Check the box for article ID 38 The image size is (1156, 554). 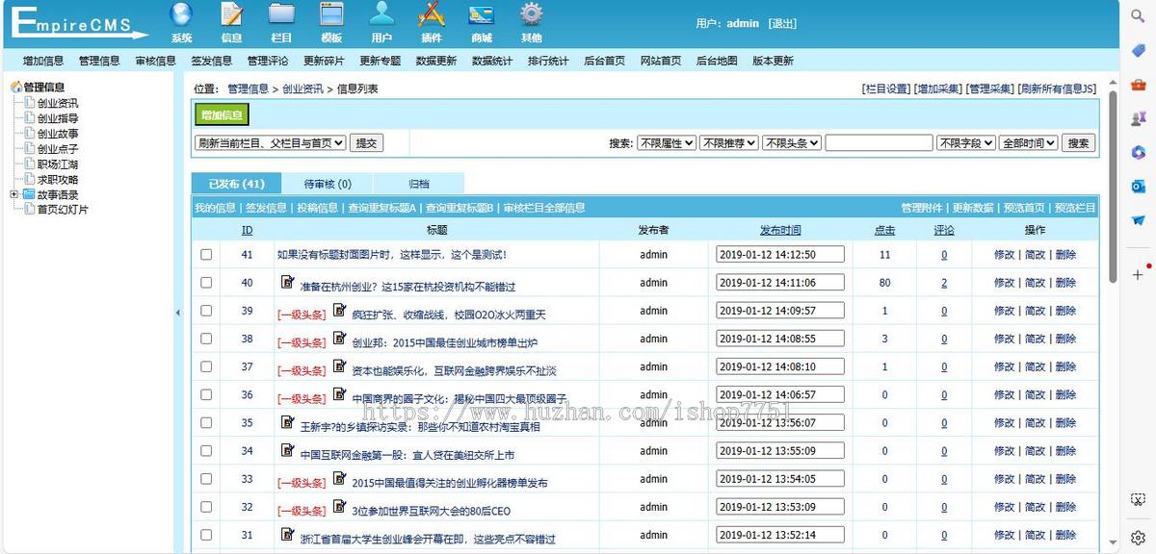(206, 339)
